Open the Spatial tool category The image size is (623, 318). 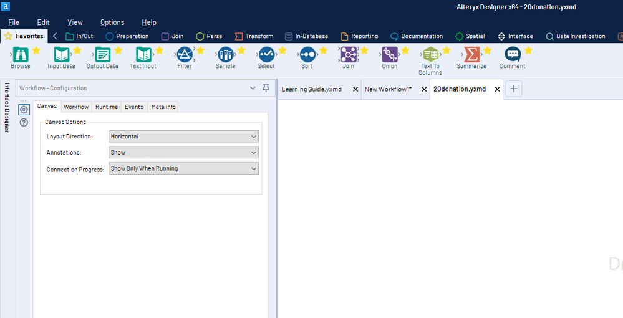470,36
